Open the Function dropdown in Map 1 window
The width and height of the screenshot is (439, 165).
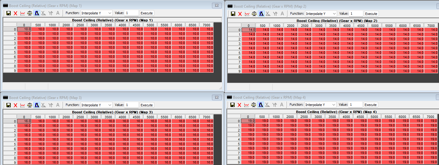click(97, 13)
